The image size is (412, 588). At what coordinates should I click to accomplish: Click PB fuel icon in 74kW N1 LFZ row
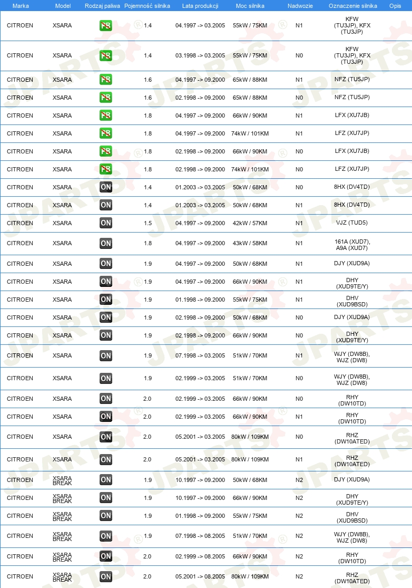[x=105, y=133]
